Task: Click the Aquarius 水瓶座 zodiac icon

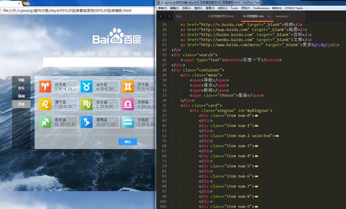Action: click(128, 122)
